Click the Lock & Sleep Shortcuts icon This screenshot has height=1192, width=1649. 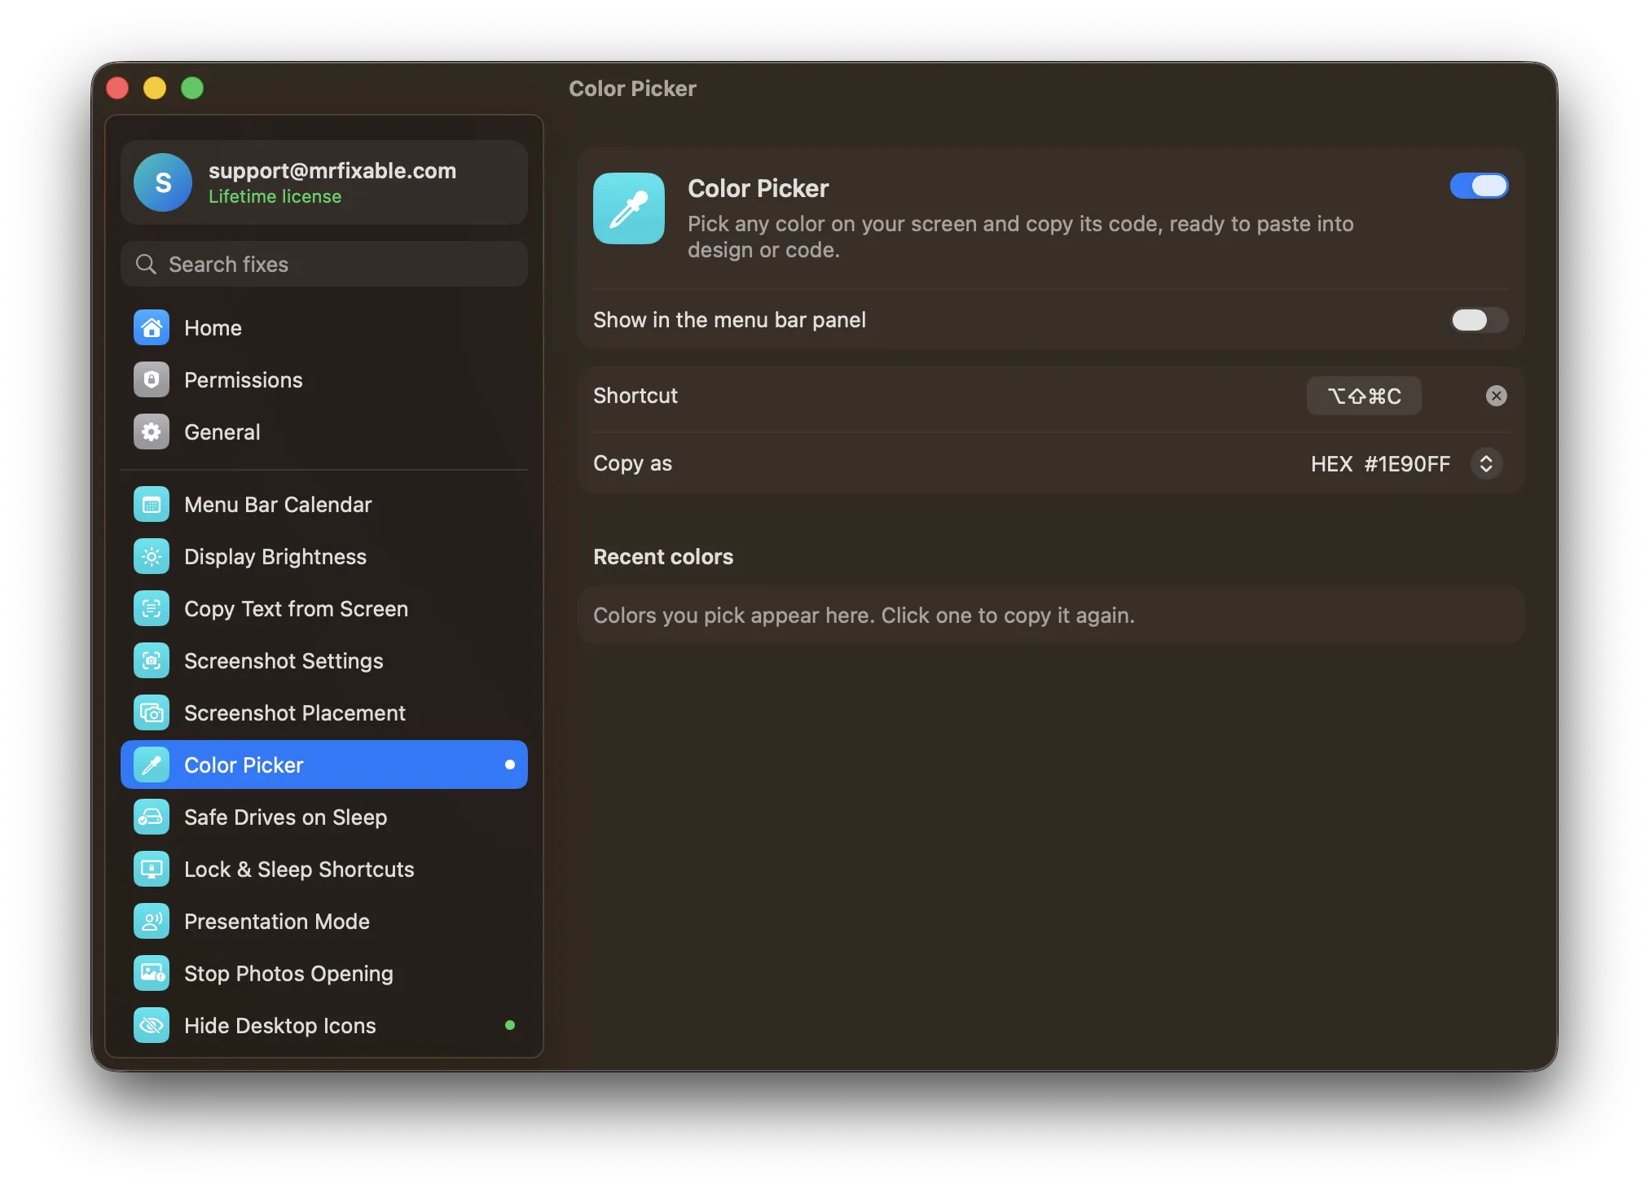click(152, 869)
